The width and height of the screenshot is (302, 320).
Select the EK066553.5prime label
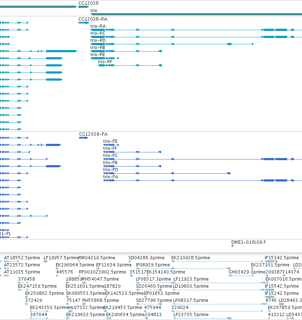tap(86, 293)
